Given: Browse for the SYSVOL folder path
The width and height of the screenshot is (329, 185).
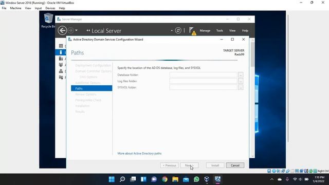Looking at the screenshot, I should [241, 87].
